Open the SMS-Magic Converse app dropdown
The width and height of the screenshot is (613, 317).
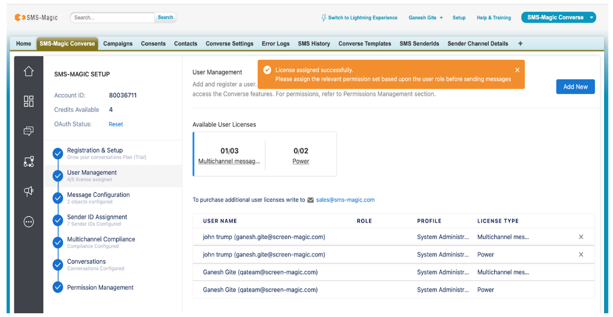pyautogui.click(x=558, y=17)
